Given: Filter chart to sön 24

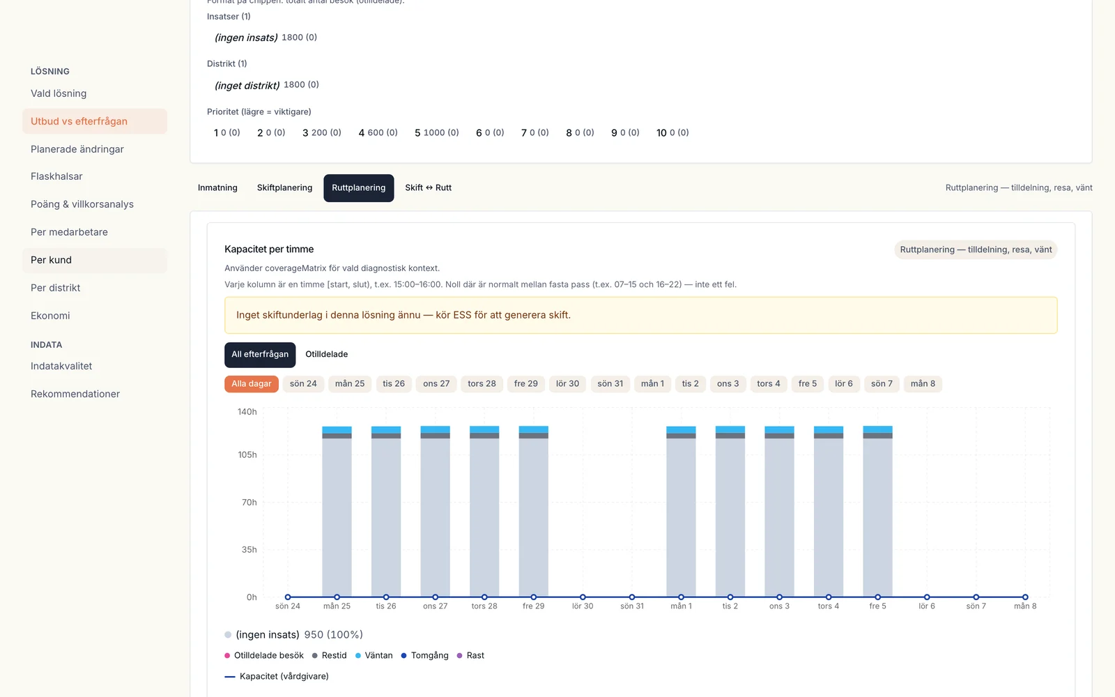Looking at the screenshot, I should 303,384.
